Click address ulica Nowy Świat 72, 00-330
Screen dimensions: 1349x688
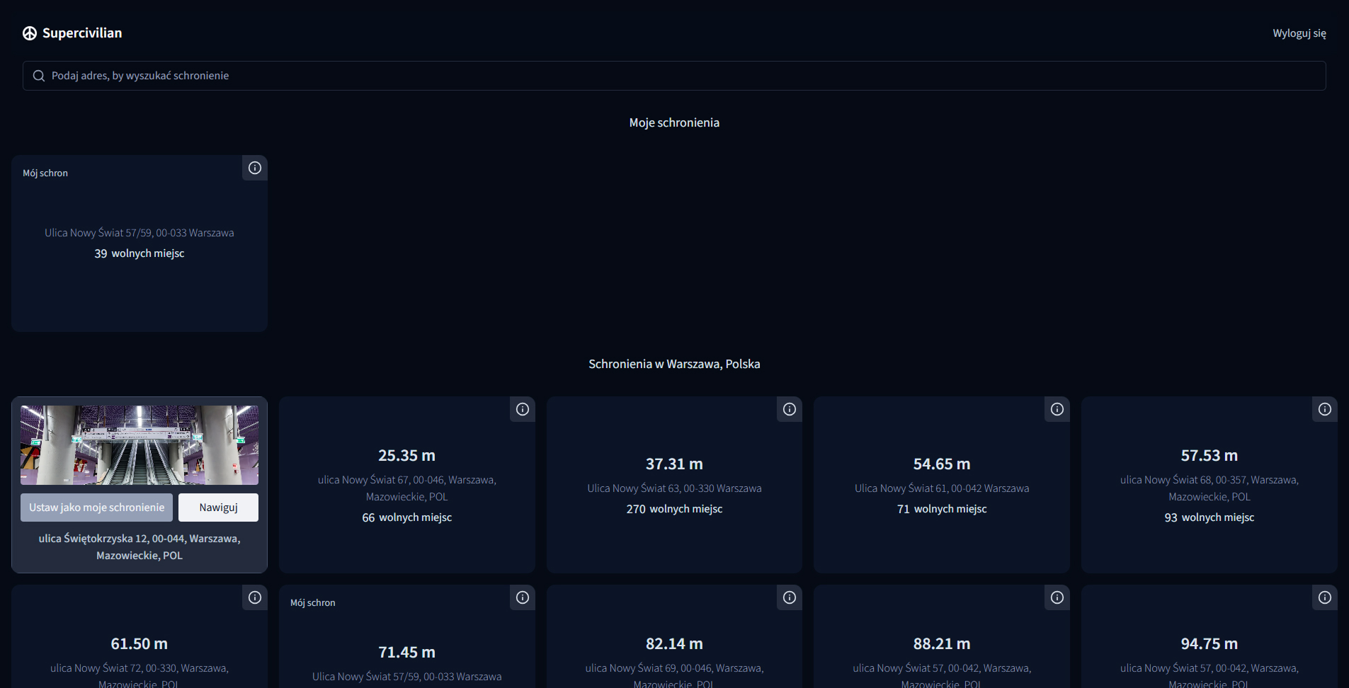coord(140,676)
